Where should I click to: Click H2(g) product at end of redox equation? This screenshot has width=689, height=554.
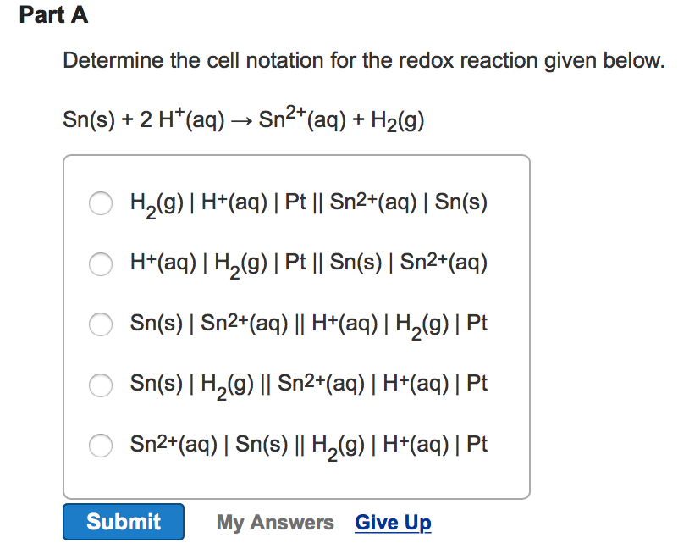pyautogui.click(x=397, y=121)
